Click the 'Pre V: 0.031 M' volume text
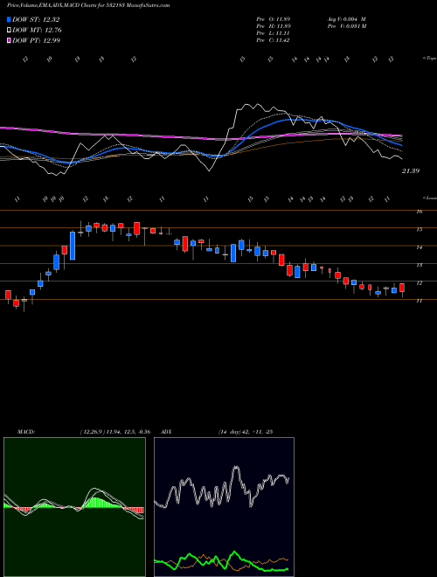This screenshot has height=577, width=437. click(x=346, y=26)
